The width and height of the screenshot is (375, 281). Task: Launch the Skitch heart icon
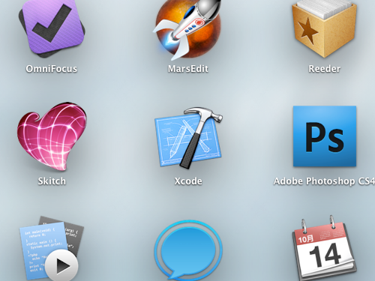point(52,136)
